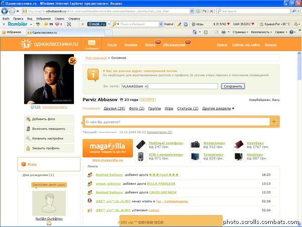Screen dimensions: 302x227
Task: Click the 'О чём Вы думаете?' status field
Action: 177,122
